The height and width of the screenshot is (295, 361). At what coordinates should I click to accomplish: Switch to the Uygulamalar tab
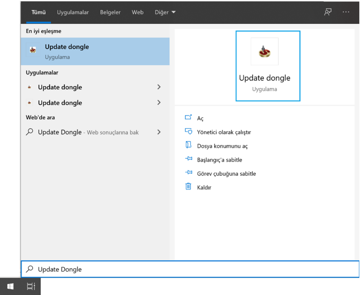pyautogui.click(x=73, y=12)
